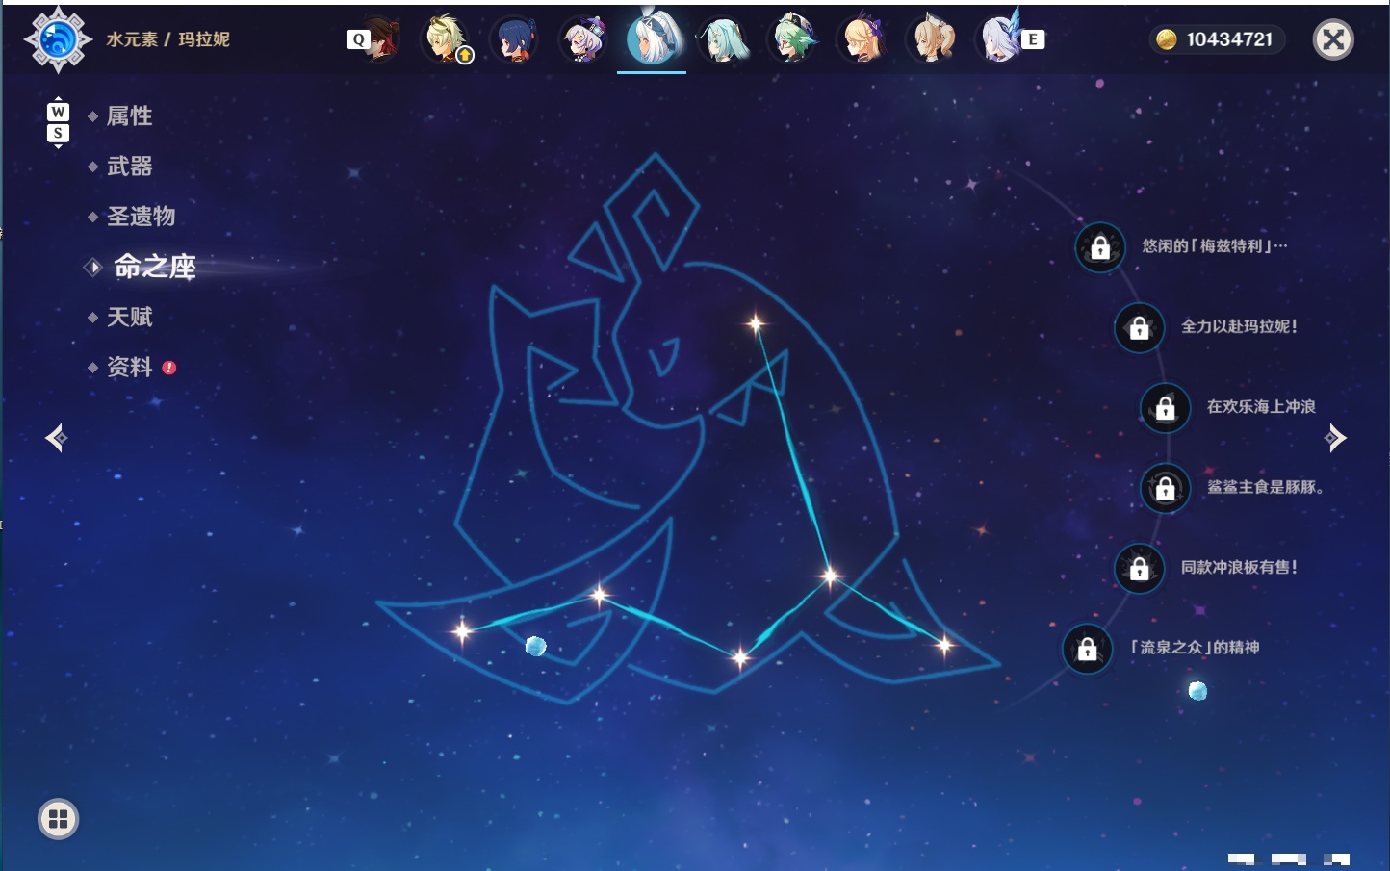
Task: Close the character screen with the X button
Action: pyautogui.click(x=1333, y=39)
